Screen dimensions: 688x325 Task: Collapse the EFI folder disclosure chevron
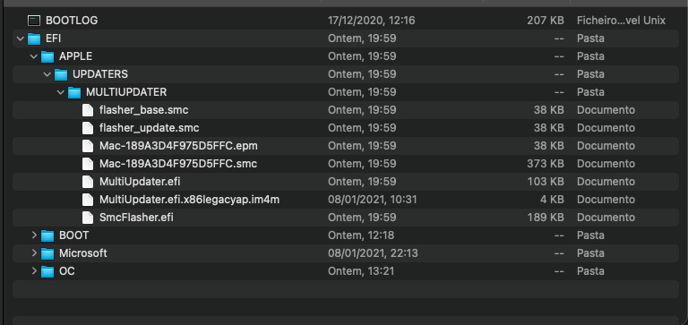coord(20,38)
